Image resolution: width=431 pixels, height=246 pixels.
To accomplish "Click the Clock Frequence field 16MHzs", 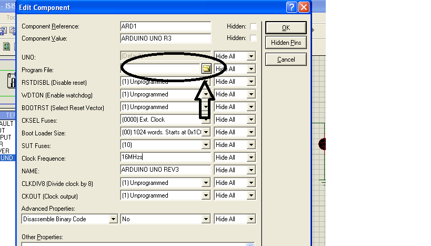I will coord(165,157).
